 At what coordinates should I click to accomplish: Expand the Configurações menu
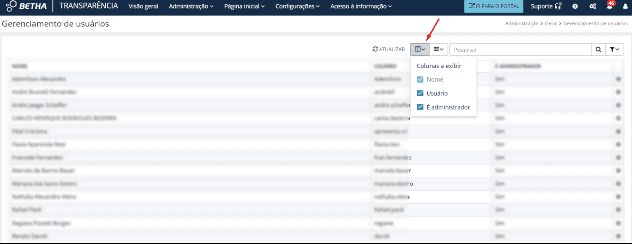click(x=297, y=7)
